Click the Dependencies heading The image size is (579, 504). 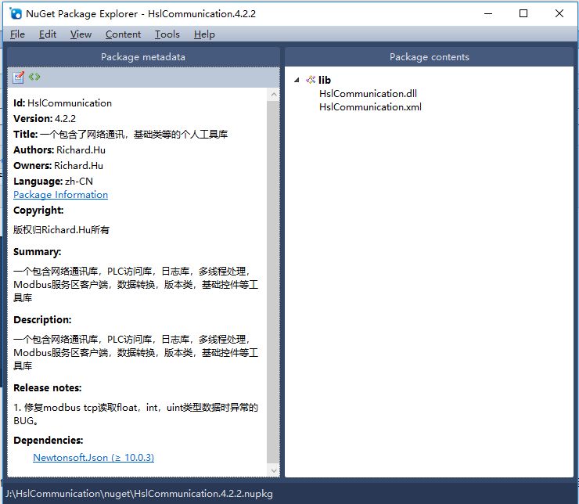49,440
